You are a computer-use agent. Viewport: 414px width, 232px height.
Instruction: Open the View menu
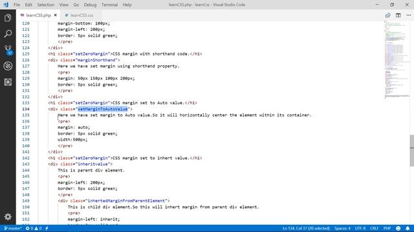click(63, 5)
